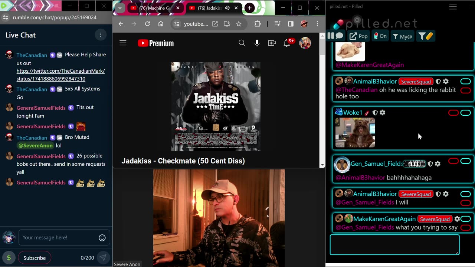Click the 'bahhhhahahaga' message text
The width and height of the screenshot is (475, 267).
pos(409,178)
